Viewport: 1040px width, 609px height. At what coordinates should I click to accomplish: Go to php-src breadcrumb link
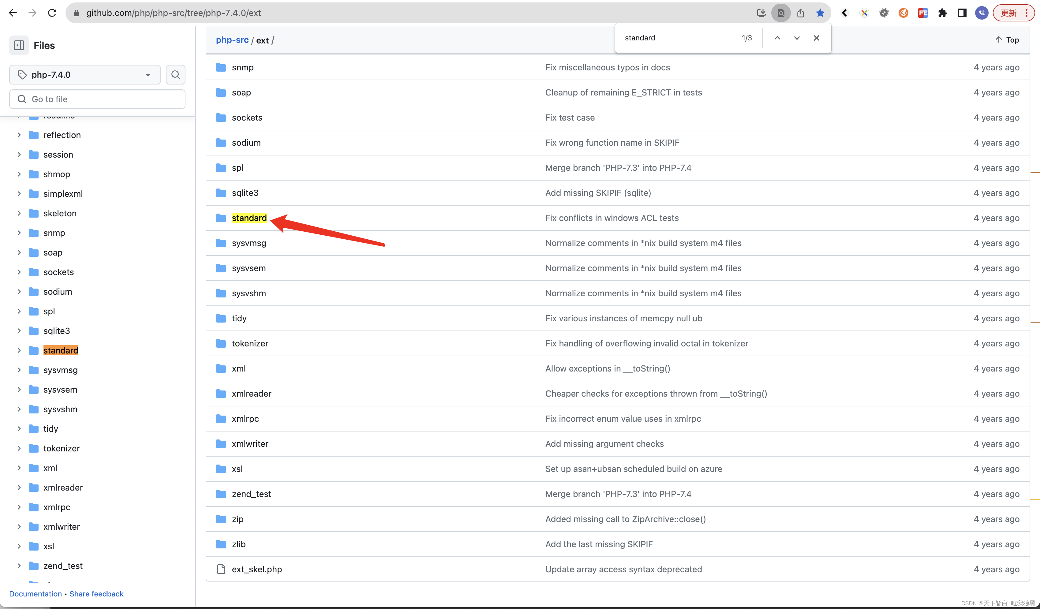(x=232, y=40)
